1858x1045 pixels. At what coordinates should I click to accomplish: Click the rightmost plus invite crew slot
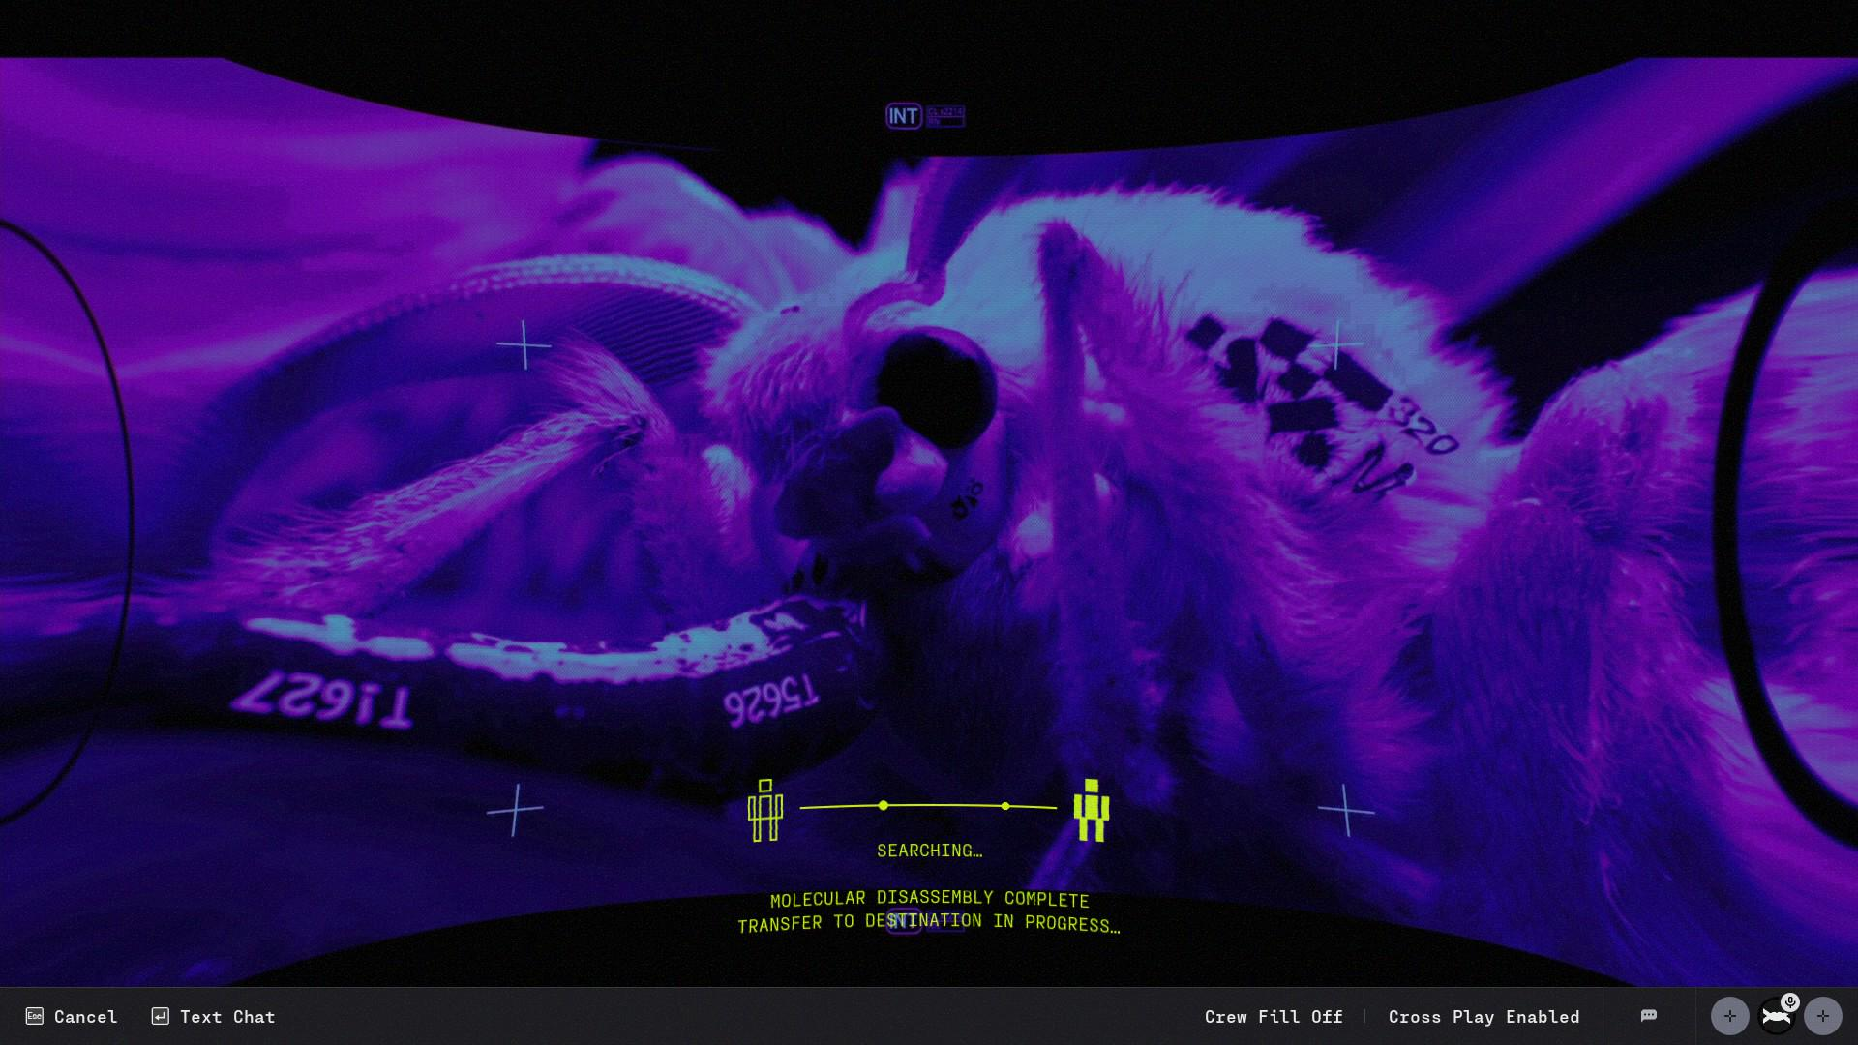pyautogui.click(x=1823, y=1016)
